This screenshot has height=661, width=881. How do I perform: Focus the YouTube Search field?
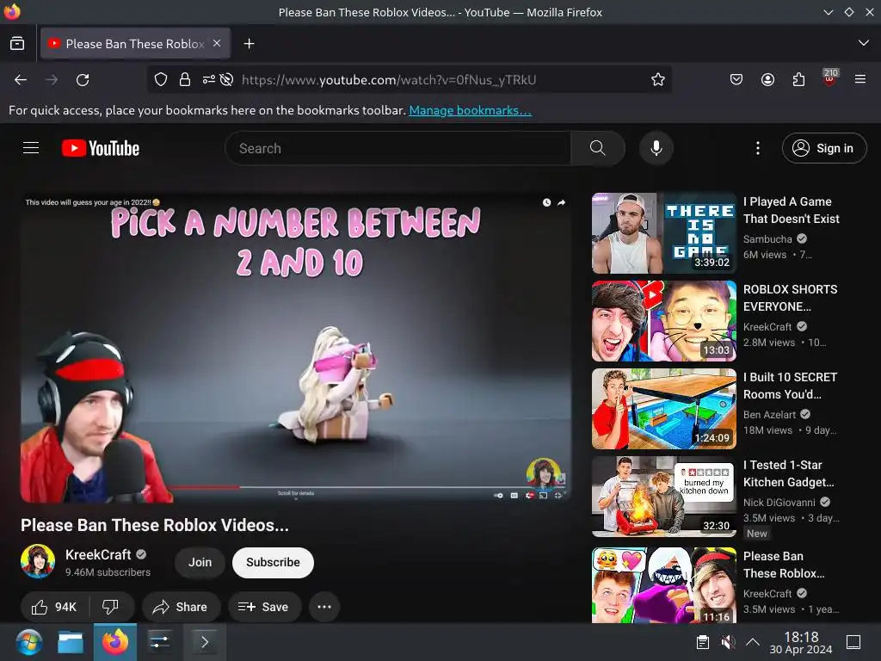point(397,148)
